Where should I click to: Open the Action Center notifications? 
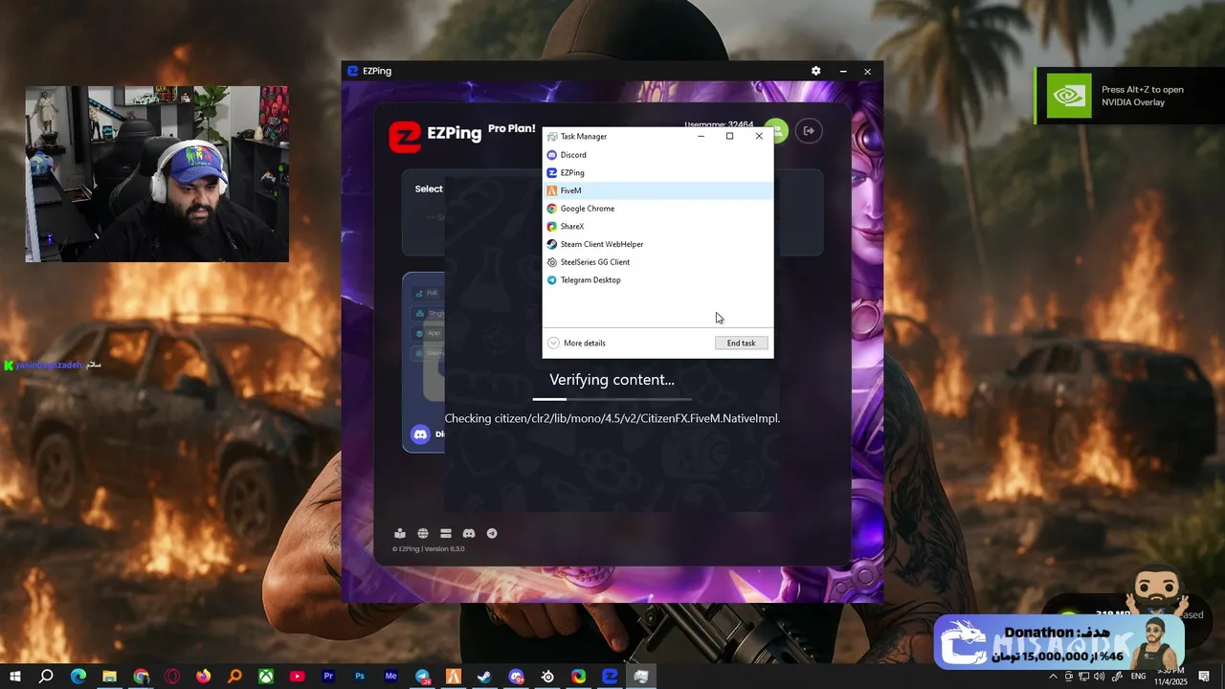[x=1204, y=677]
